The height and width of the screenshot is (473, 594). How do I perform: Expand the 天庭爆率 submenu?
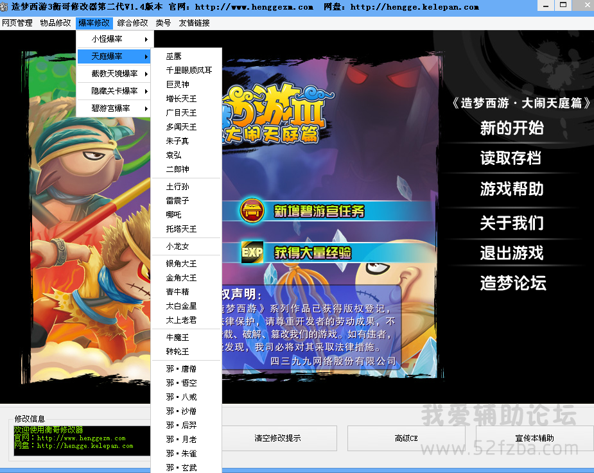coord(115,56)
